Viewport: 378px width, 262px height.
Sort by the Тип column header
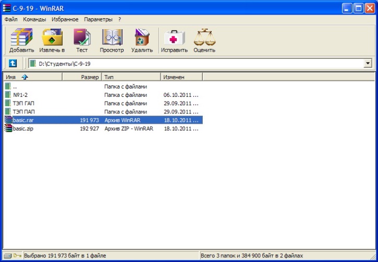(131, 77)
